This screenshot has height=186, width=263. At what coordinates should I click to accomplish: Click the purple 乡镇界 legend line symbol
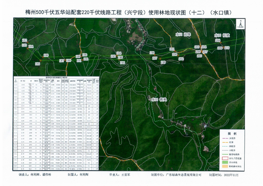pyautogui.click(x=225, y=139)
